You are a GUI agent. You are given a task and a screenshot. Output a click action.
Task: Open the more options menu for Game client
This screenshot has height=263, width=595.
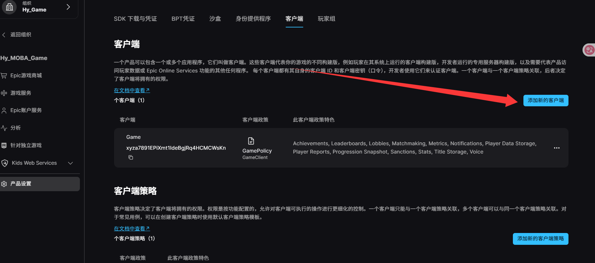(557, 148)
